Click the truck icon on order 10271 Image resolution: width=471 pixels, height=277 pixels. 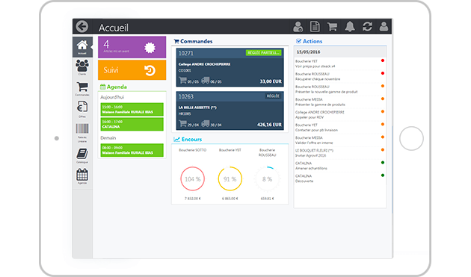205,81
